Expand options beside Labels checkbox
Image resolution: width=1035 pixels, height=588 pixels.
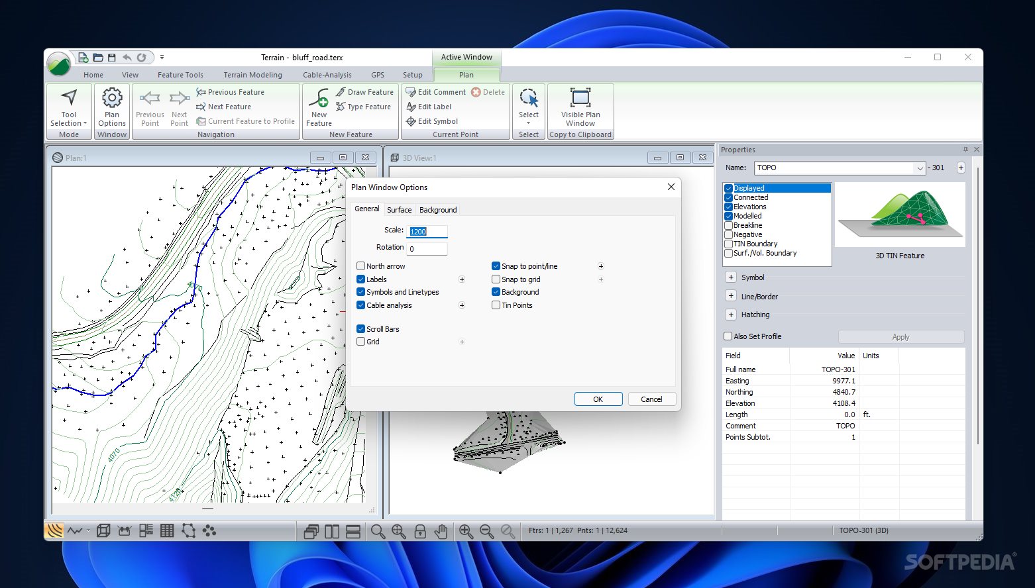tap(462, 279)
